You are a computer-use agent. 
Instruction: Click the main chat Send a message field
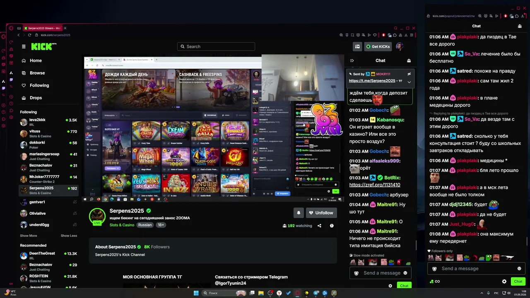pyautogui.click(x=381, y=273)
